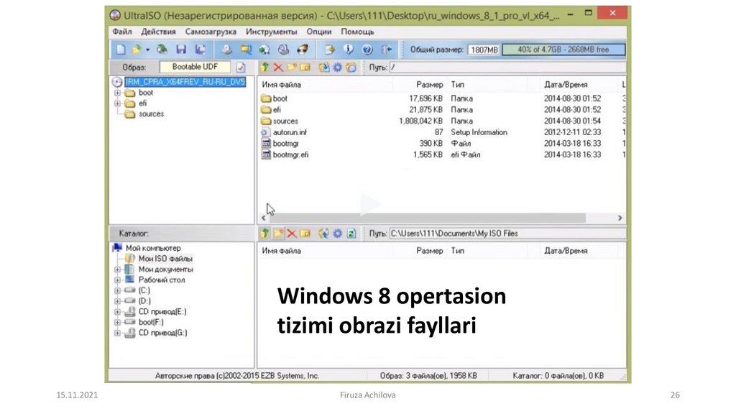Expand the boot folder in the image tree
The width and height of the screenshot is (736, 414).
click(x=117, y=93)
